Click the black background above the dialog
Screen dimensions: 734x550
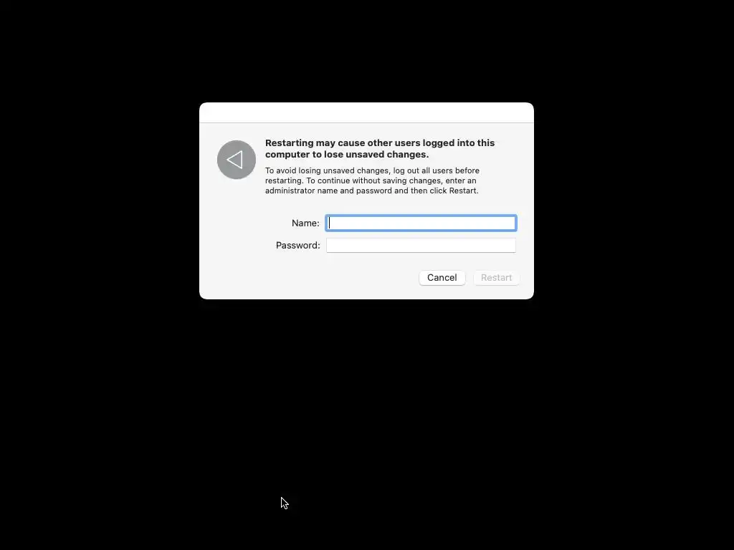pyautogui.click(x=366, y=52)
